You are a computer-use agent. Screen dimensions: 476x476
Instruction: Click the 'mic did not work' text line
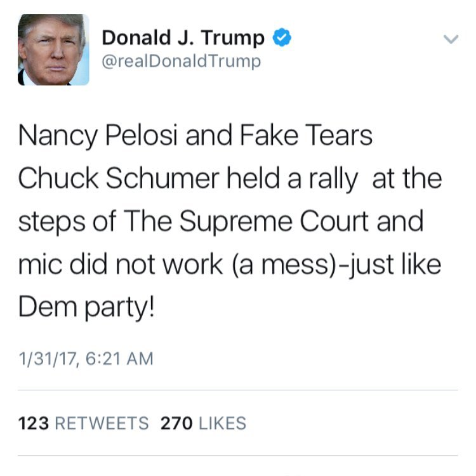click(x=230, y=265)
